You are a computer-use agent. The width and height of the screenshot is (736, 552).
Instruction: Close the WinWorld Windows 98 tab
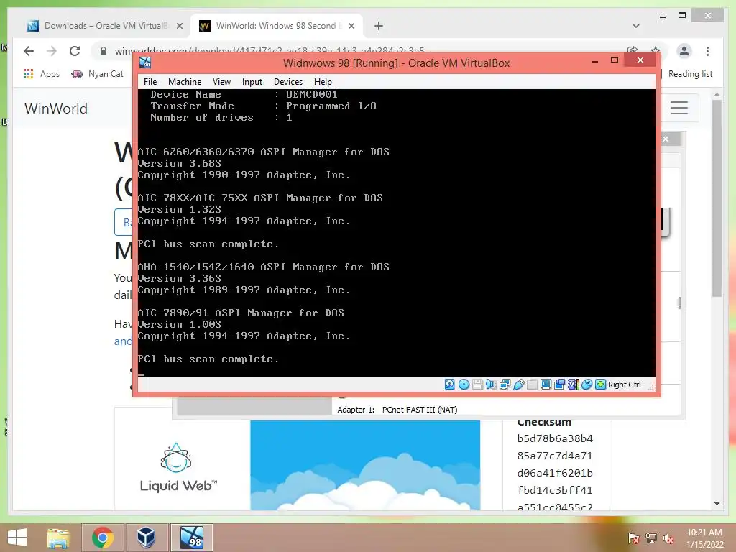click(351, 26)
